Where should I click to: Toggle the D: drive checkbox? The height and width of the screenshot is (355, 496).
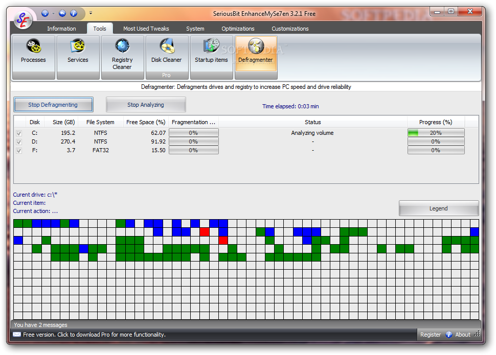(19, 142)
